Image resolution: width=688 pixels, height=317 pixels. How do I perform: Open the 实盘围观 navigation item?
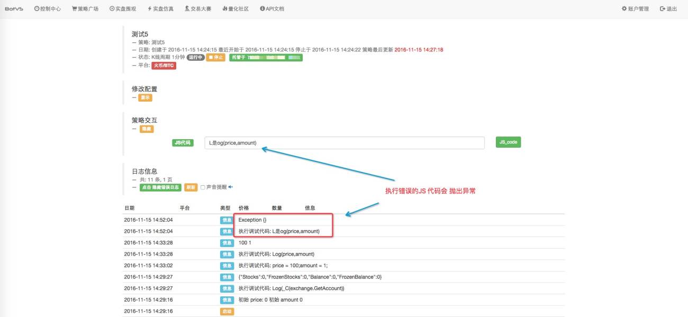123,9
